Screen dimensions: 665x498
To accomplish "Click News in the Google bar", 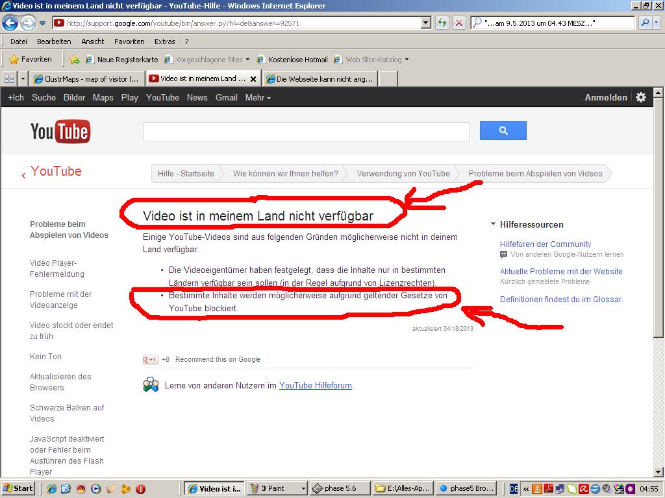I will (x=197, y=97).
